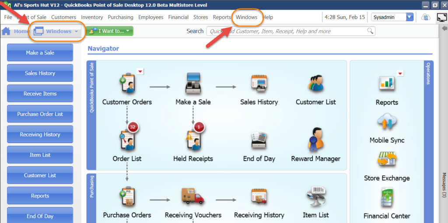Open the Purchase Orders clipboard icon

pos(127,197)
